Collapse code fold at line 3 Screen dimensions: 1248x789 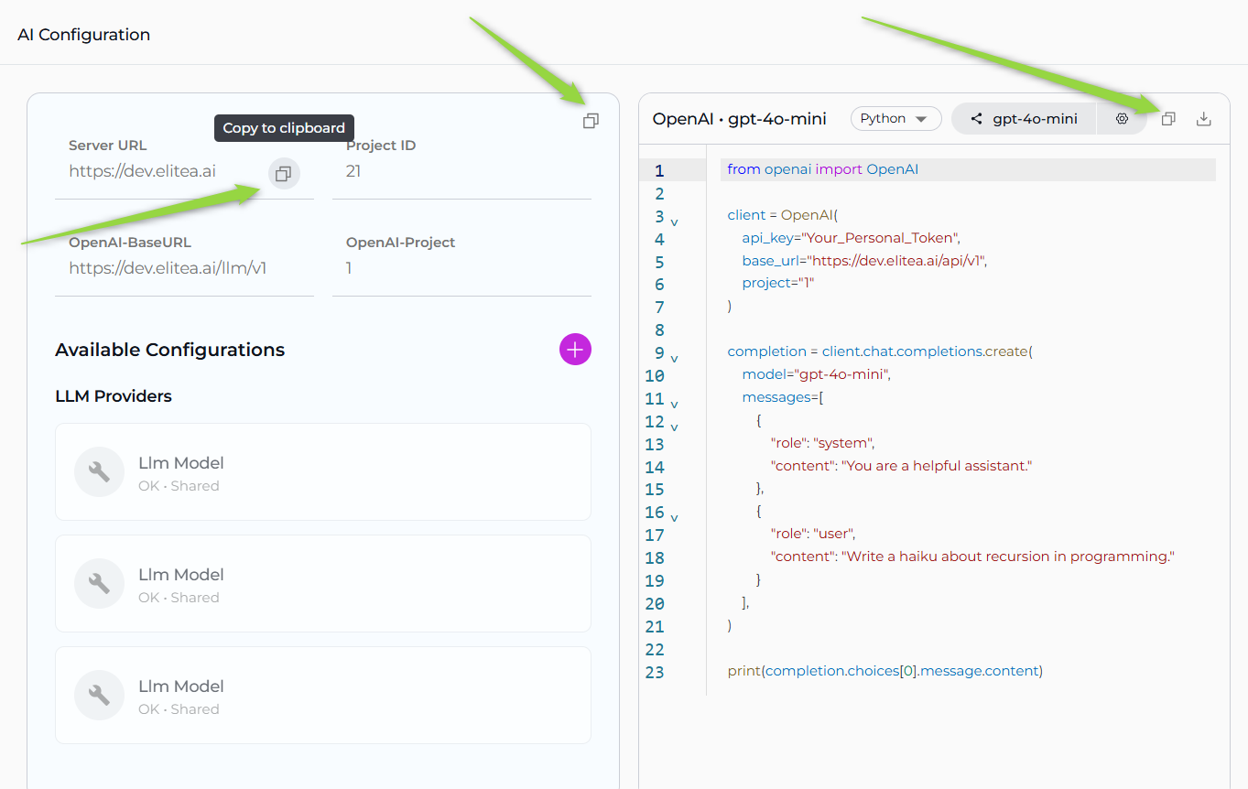[675, 222]
